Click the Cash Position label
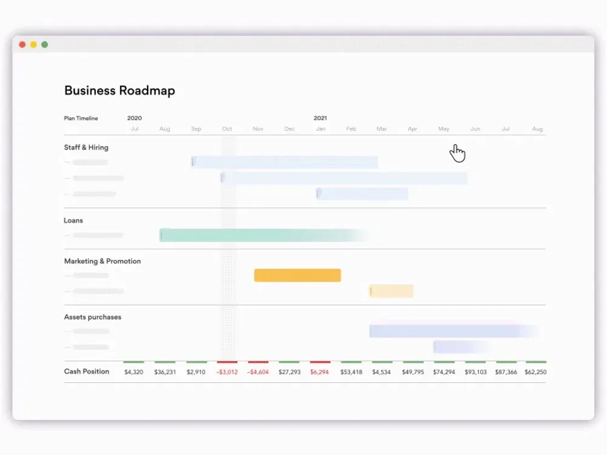The height and width of the screenshot is (455, 607). click(x=87, y=371)
